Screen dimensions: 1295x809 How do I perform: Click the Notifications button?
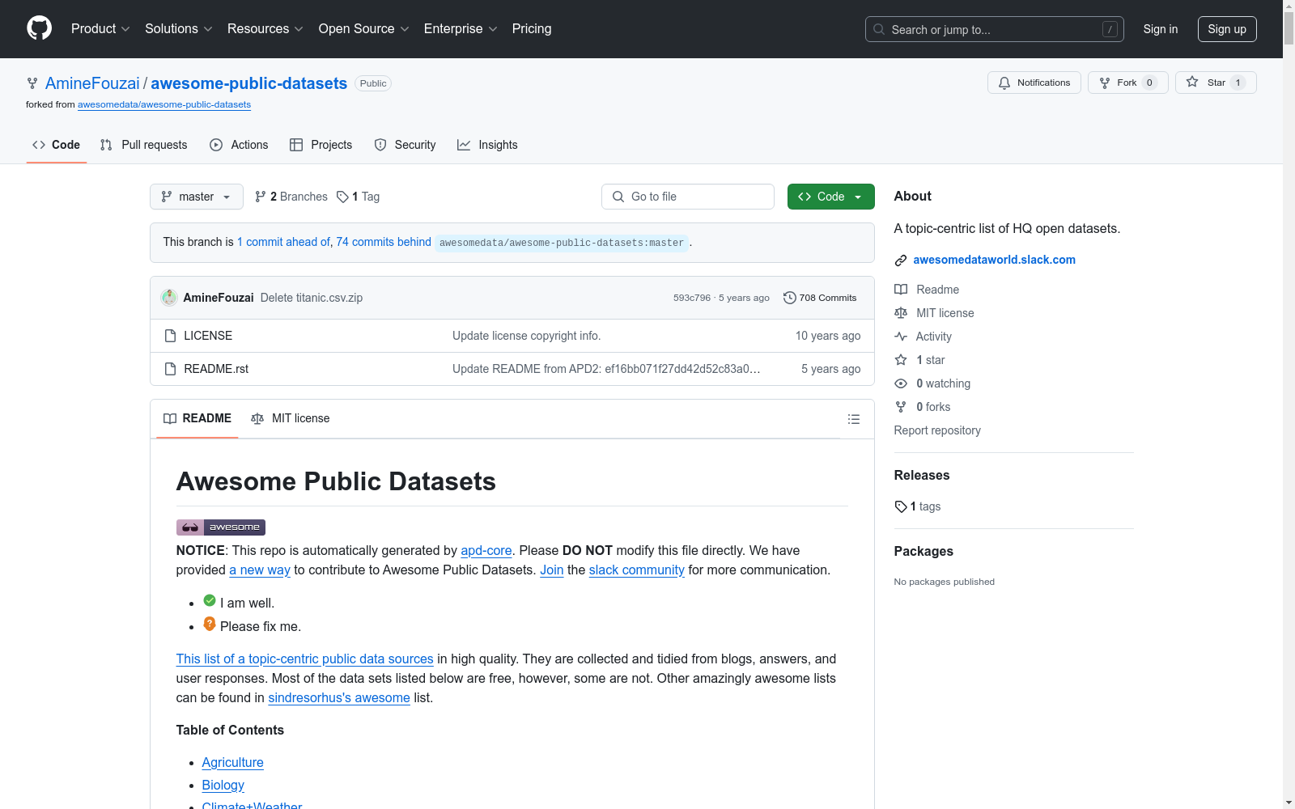1034,83
